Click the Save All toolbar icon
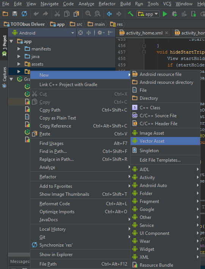The image size is (205, 269). (15, 14)
